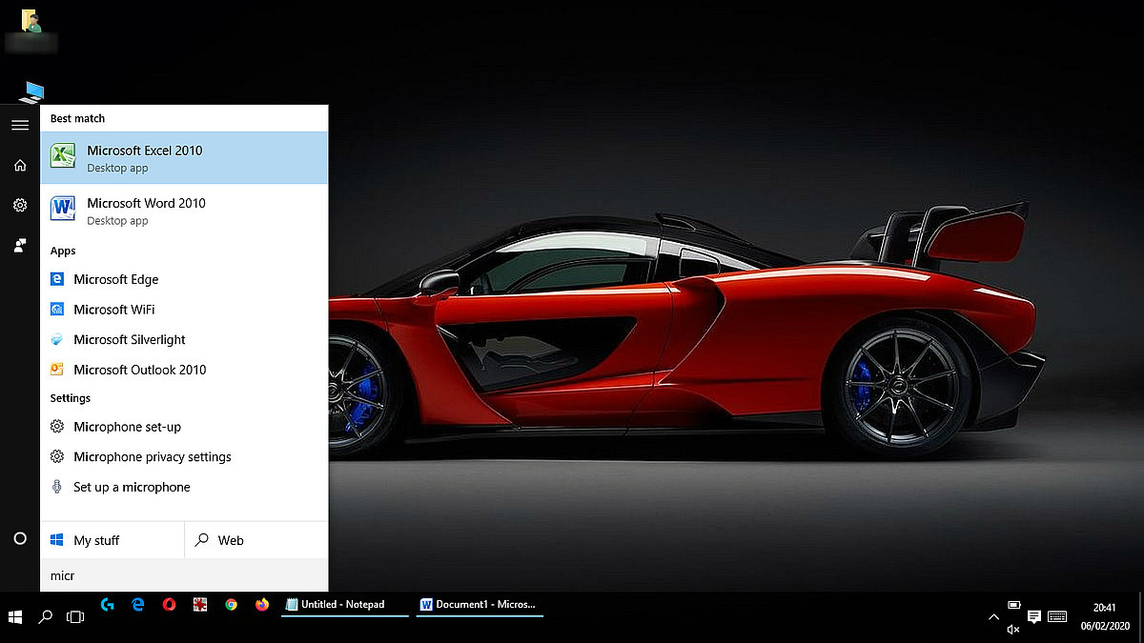Viewport: 1144px width, 643px height.
Task: Open Task View on the taskbar
Action: pos(75,616)
